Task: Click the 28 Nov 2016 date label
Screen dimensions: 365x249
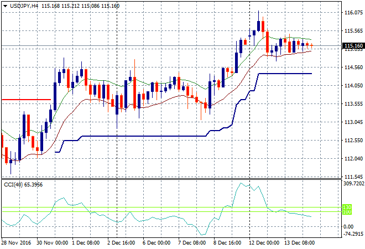Action: (x=16, y=243)
